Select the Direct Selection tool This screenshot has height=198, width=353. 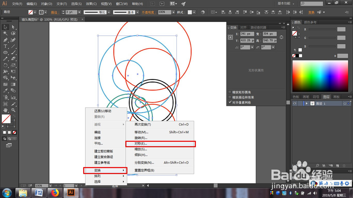click(13, 27)
